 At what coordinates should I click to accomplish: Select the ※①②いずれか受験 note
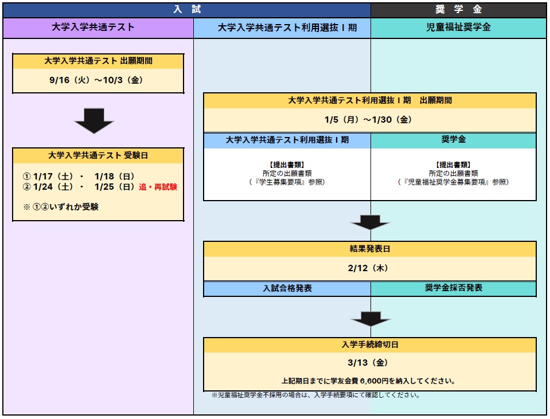61,207
